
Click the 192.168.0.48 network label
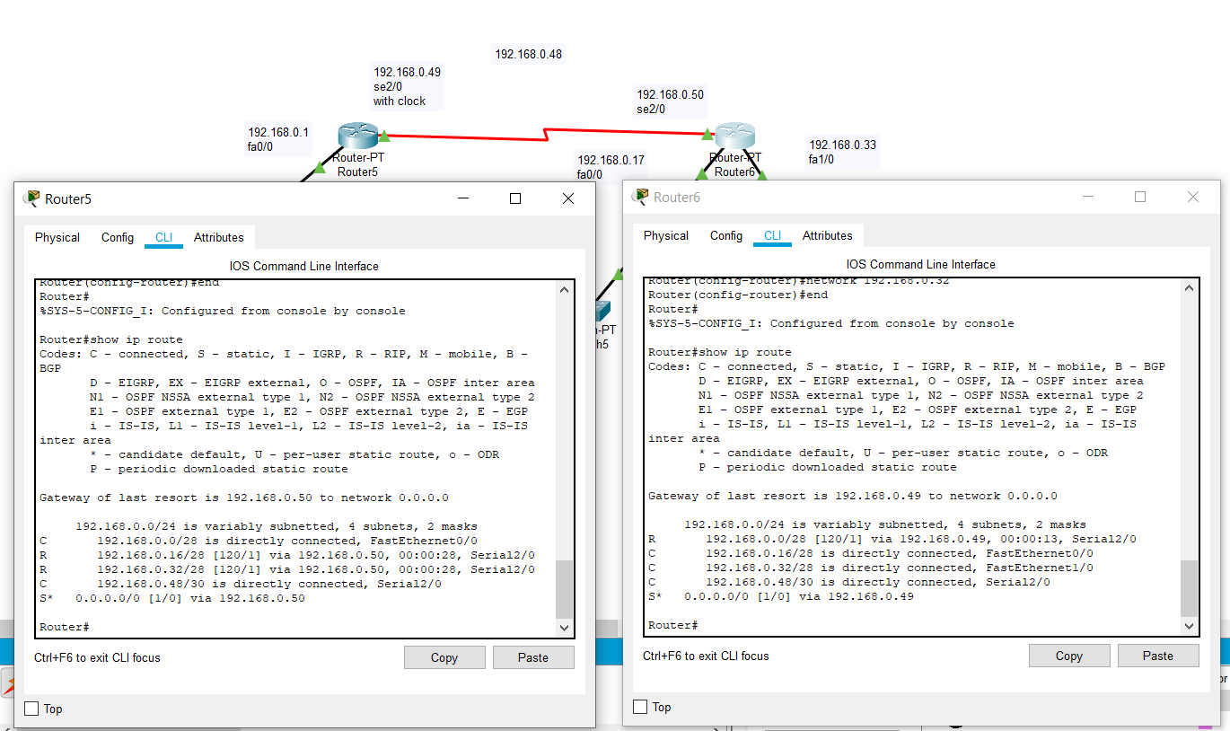pyautogui.click(x=529, y=54)
